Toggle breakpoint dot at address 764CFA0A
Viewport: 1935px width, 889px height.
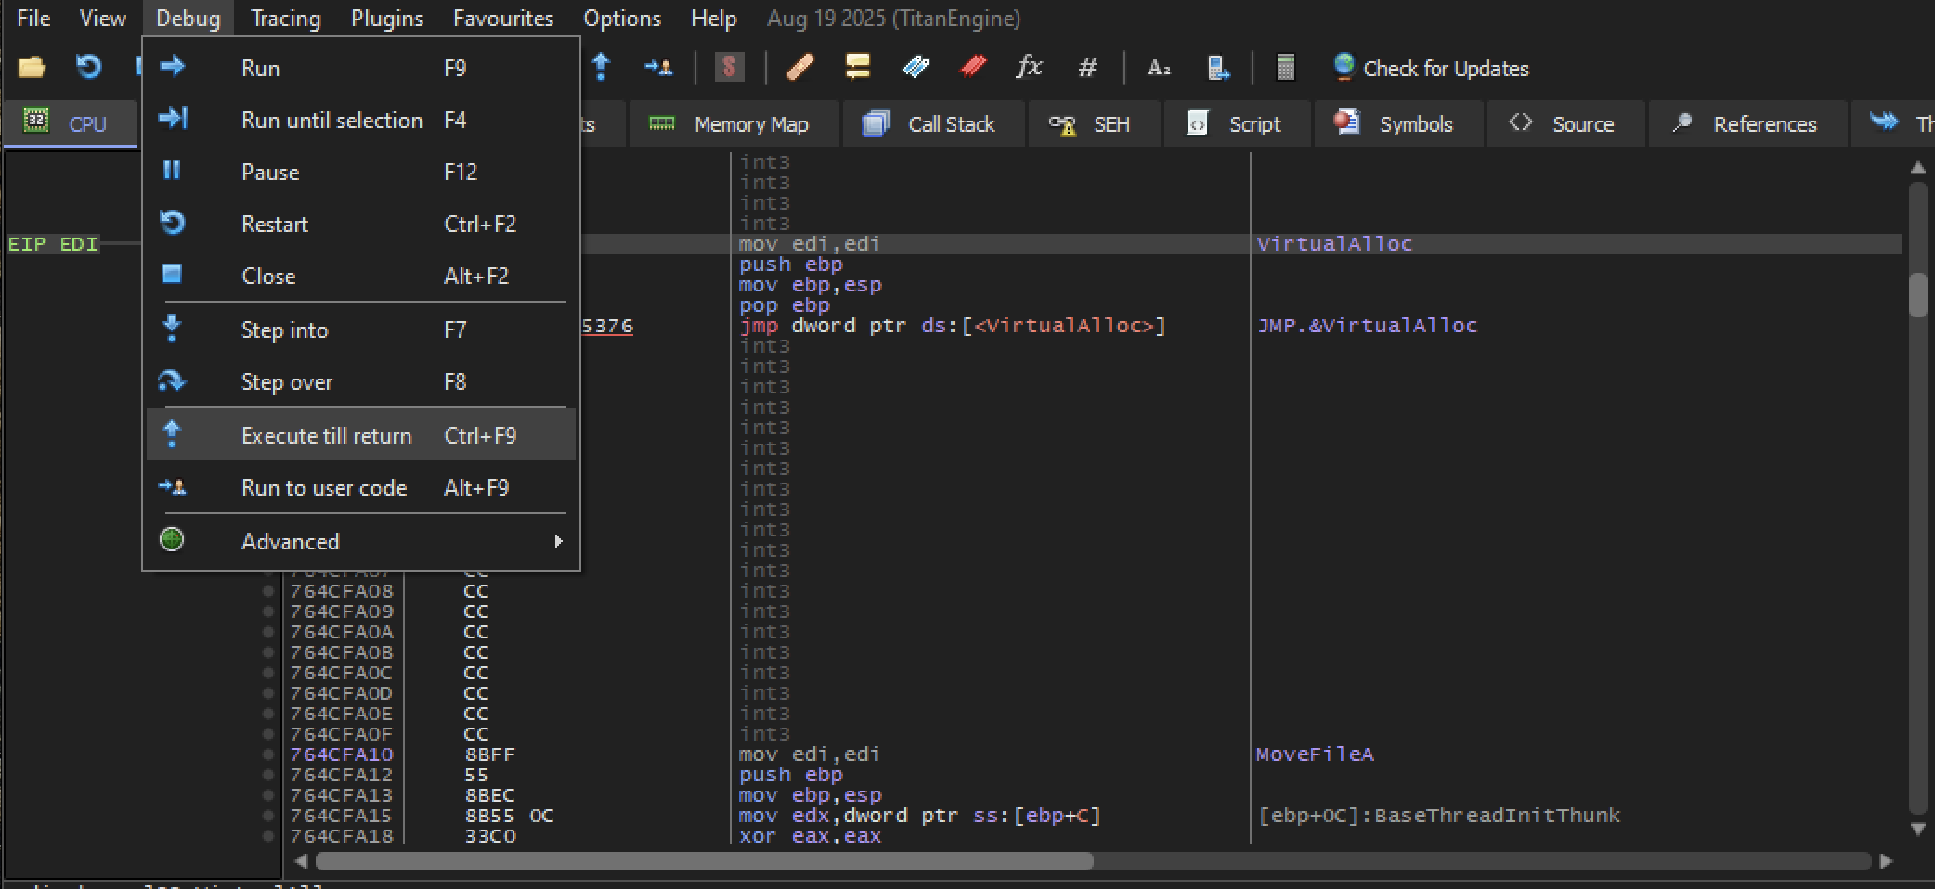(x=268, y=632)
